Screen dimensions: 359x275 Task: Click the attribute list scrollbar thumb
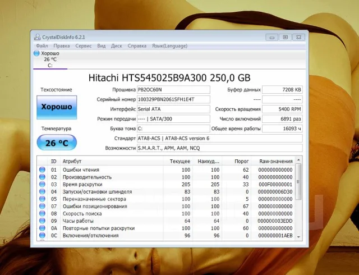pos(298,181)
